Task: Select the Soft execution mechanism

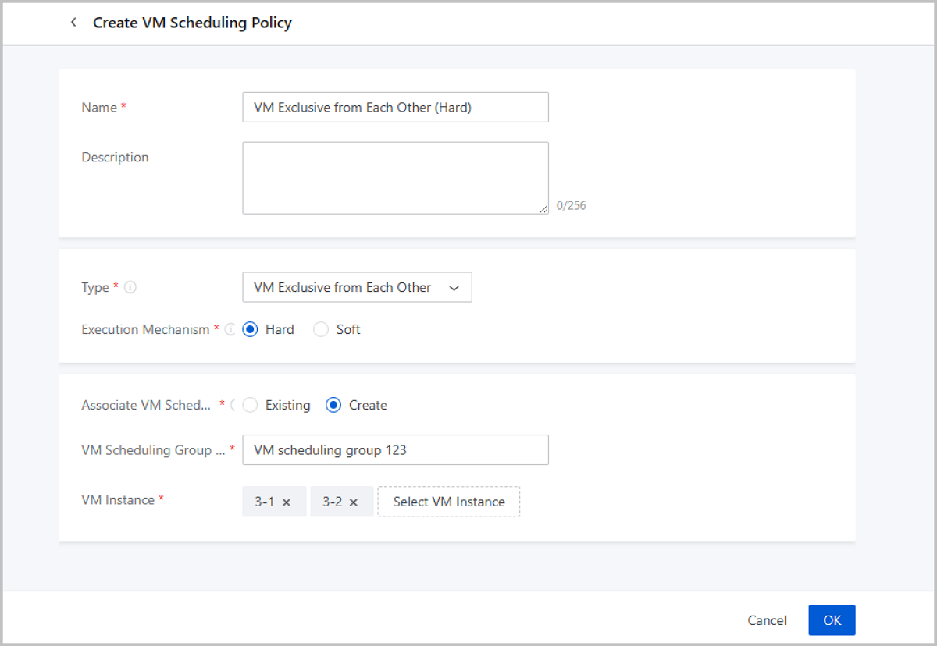Action: (321, 329)
